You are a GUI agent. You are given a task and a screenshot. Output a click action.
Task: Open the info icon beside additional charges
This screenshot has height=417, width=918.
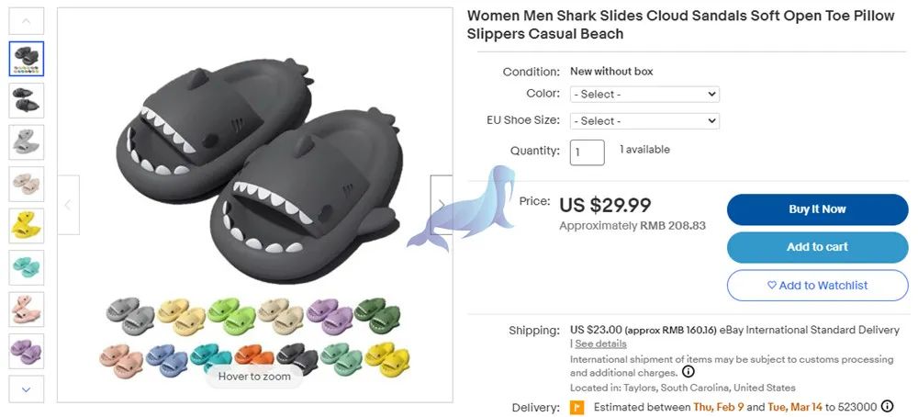point(688,372)
